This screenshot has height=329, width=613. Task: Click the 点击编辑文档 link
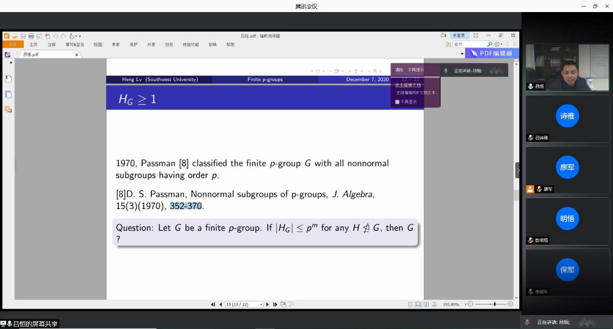[x=408, y=85]
